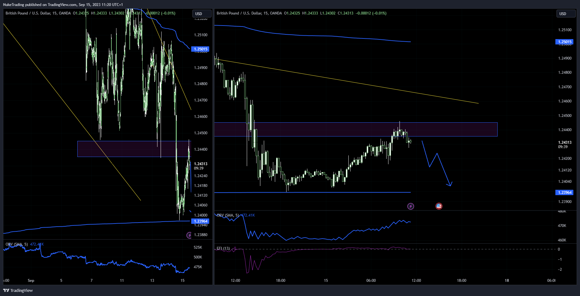The image size is (580, 296).
Task: Click the -2 level on the EFI scale
Action: pos(560,270)
